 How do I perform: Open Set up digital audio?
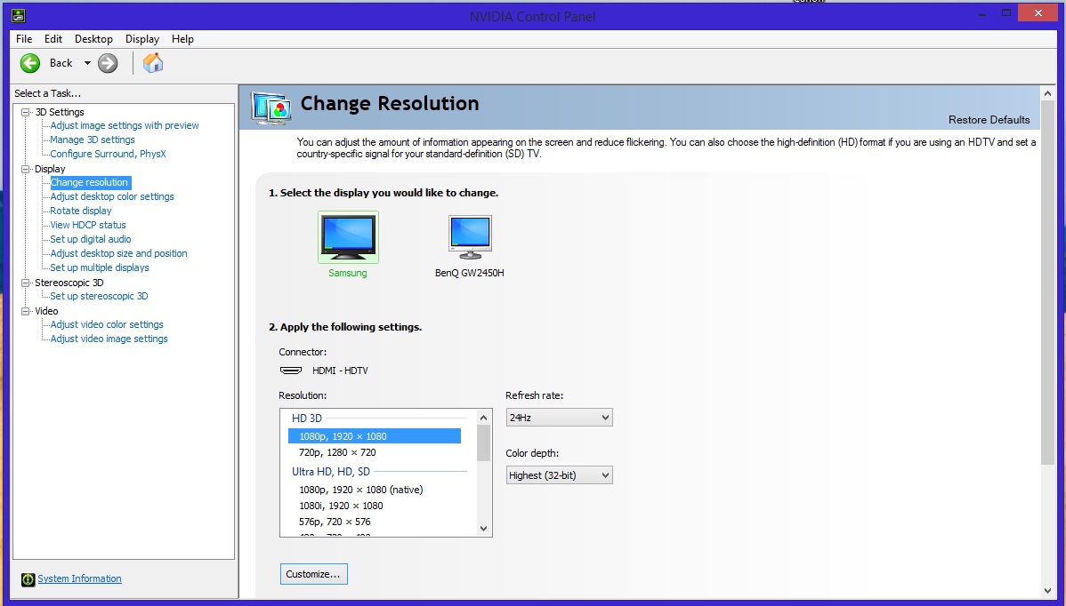pos(91,240)
